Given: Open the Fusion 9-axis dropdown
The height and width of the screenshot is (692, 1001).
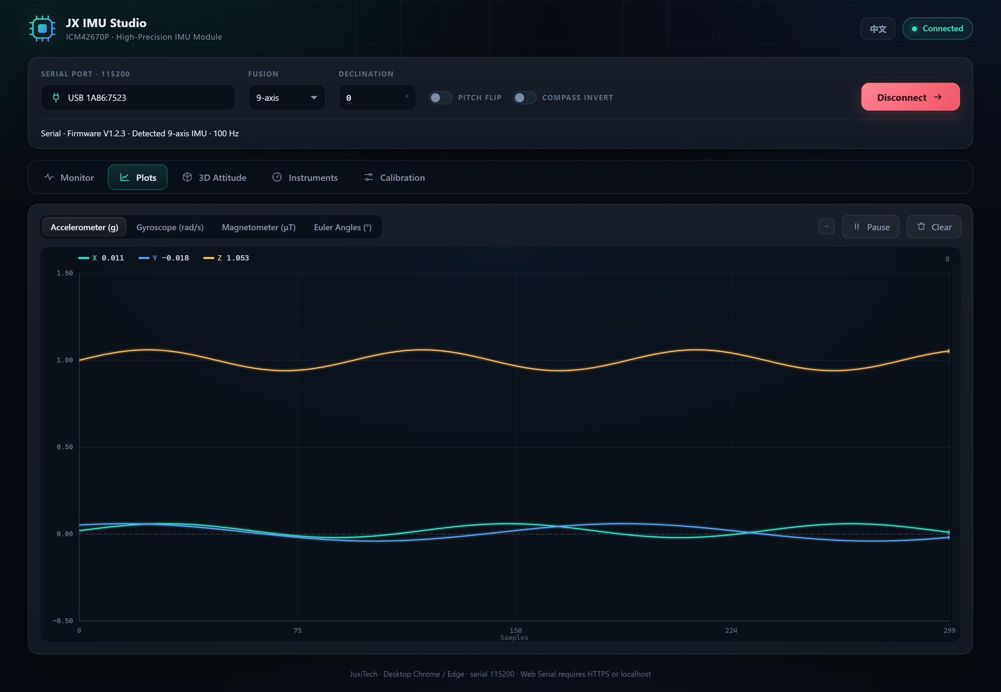Looking at the screenshot, I should tap(286, 97).
